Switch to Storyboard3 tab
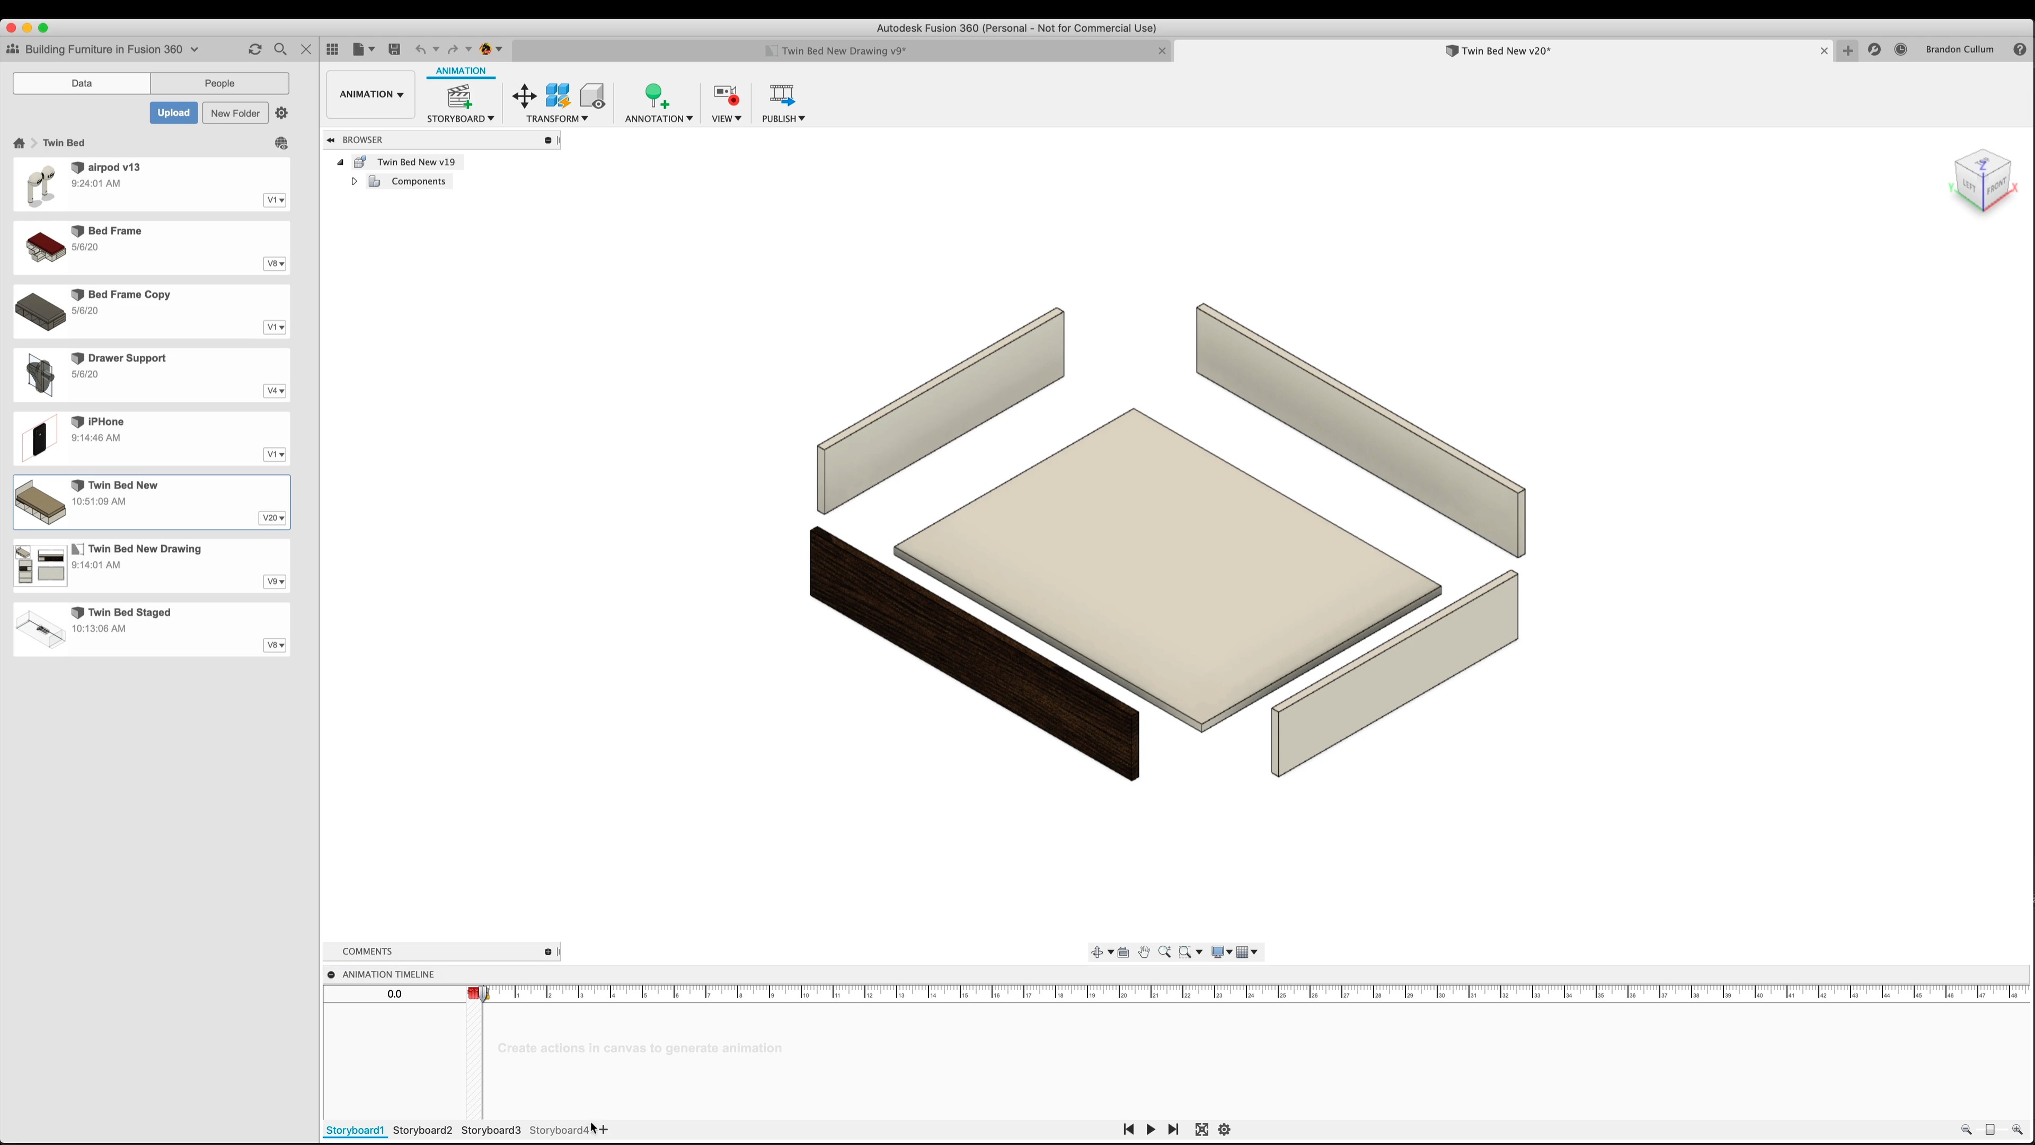The width and height of the screenshot is (2035, 1145). pos(491,1131)
